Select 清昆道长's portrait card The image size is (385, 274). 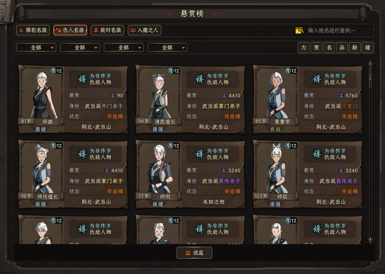point(190,99)
